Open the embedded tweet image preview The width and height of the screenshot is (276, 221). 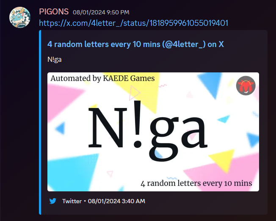[x=153, y=132]
